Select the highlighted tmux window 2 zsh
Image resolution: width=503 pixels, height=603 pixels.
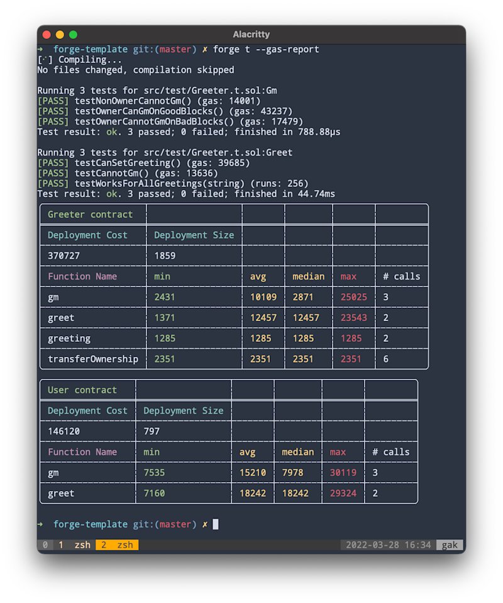tap(117, 545)
